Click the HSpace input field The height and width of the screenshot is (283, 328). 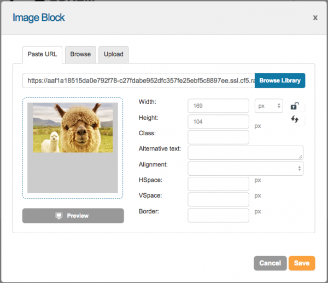[218, 184]
